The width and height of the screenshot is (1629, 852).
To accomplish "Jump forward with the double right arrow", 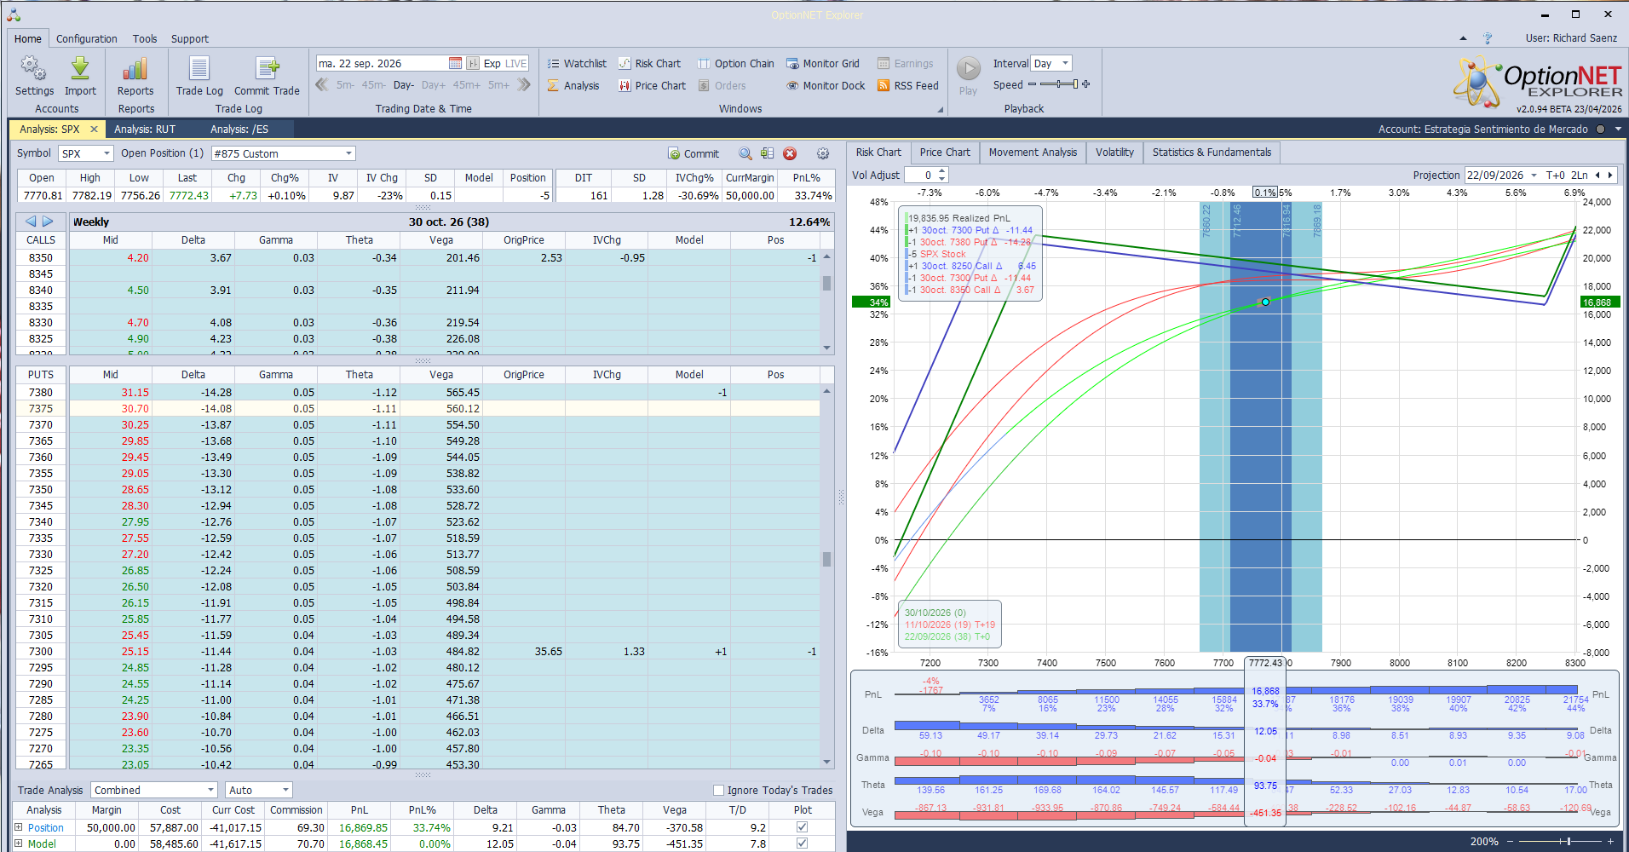I will click(524, 84).
